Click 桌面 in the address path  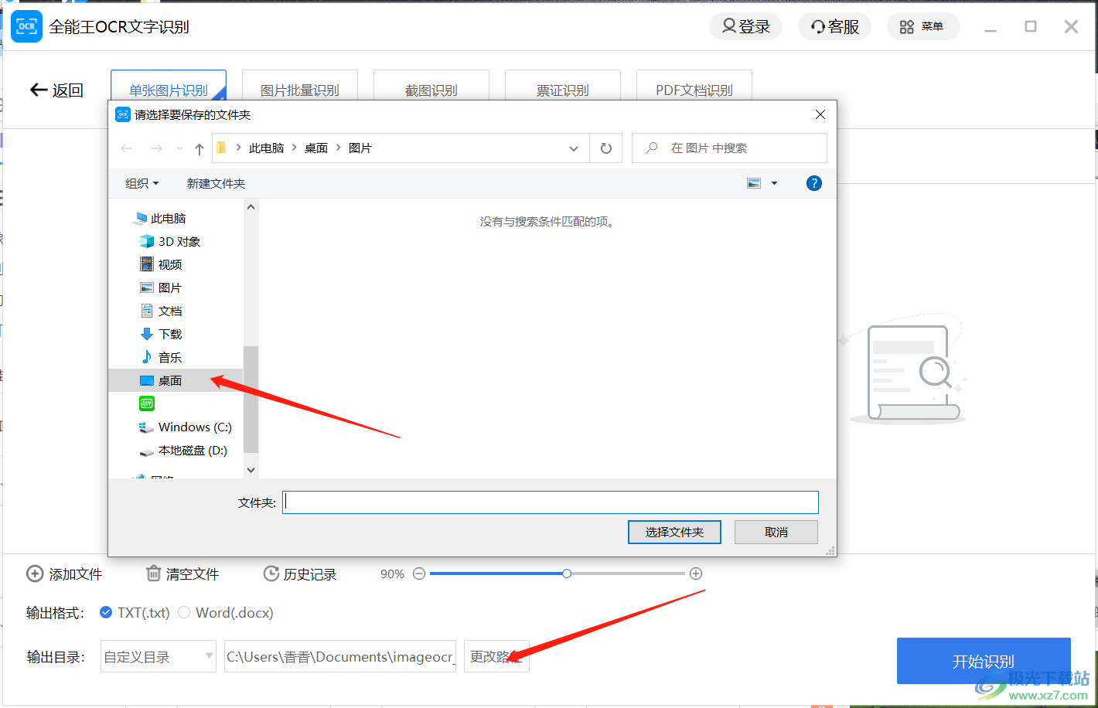(x=315, y=148)
